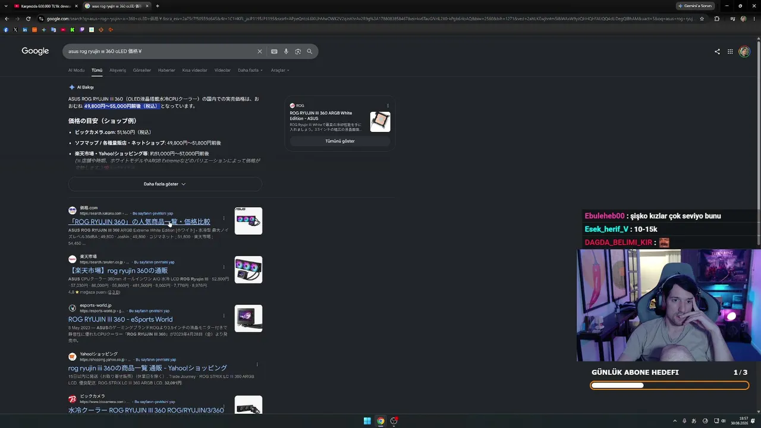Open more options for the ROG source card
The image size is (761, 428).
click(x=388, y=106)
